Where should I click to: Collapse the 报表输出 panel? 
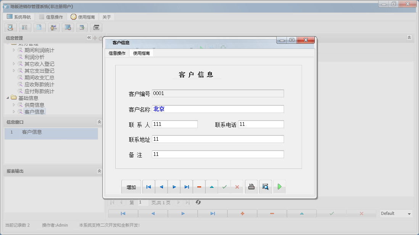[98, 170]
